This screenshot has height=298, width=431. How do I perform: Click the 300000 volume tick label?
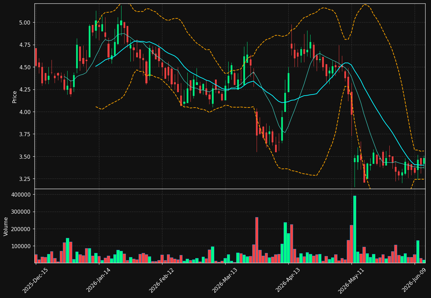click(22, 212)
